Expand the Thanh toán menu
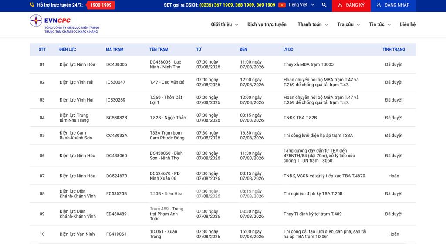The image size is (446, 244). tap(313, 24)
